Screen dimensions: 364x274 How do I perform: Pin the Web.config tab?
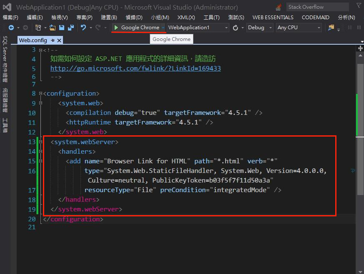[x=53, y=41]
